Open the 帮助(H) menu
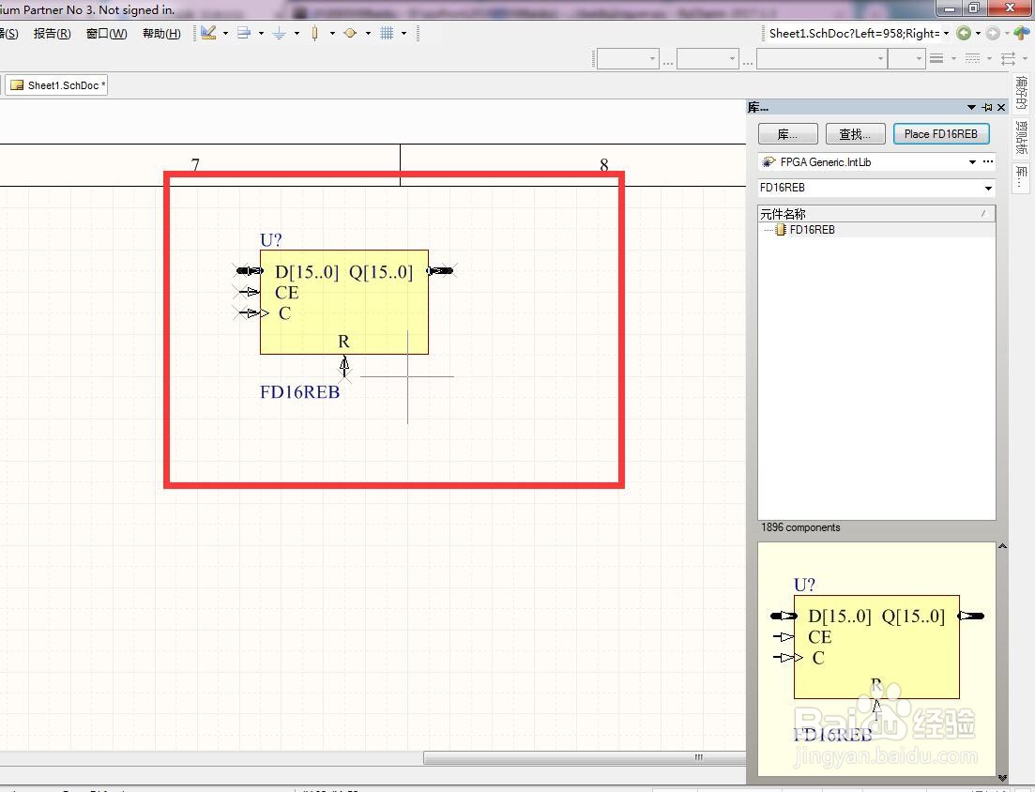 point(161,33)
